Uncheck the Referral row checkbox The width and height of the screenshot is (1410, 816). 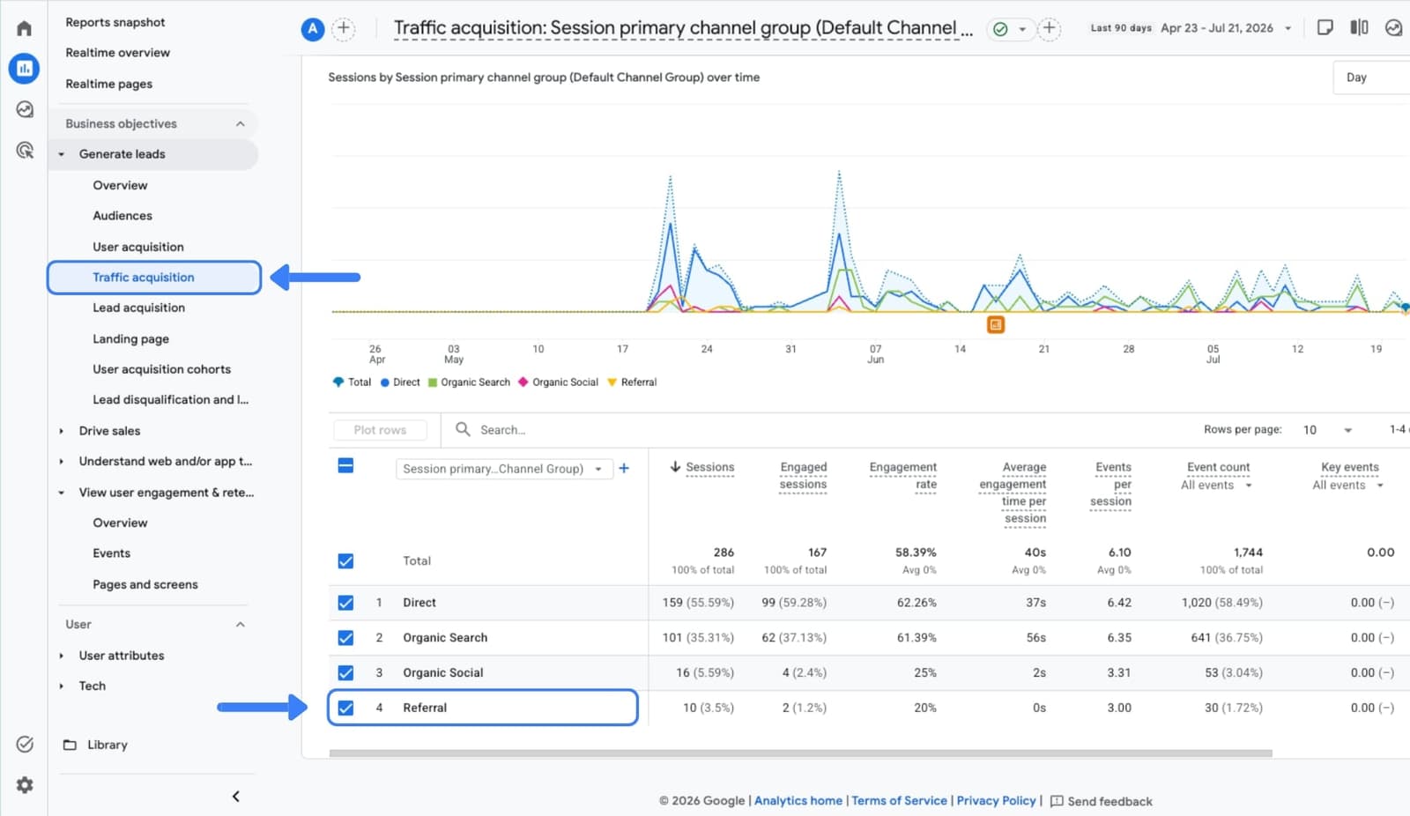(345, 708)
